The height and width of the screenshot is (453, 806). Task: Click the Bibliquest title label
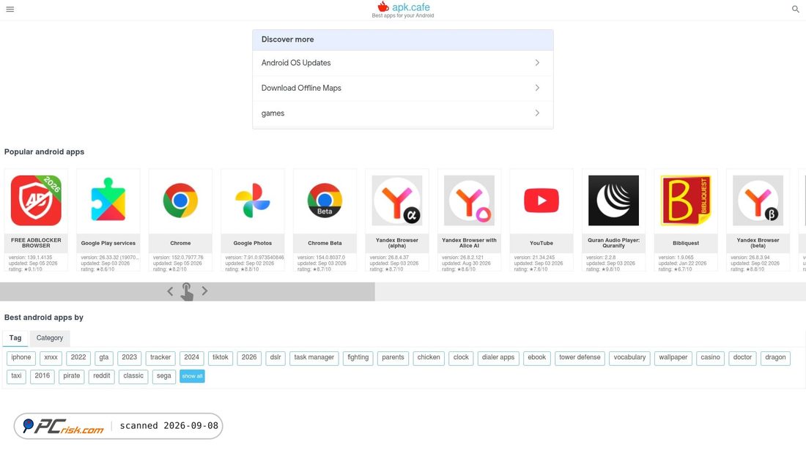[686, 244]
